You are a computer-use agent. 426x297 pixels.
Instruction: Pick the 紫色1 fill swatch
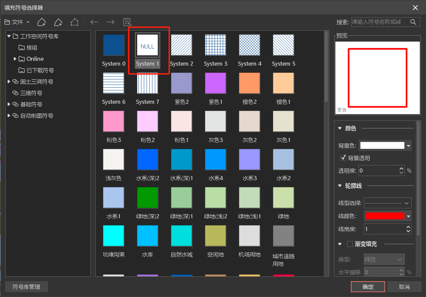coord(216,83)
